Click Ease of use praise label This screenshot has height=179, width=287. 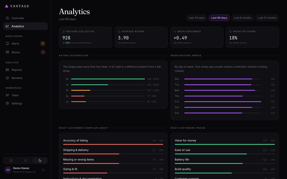[x=182, y=150]
